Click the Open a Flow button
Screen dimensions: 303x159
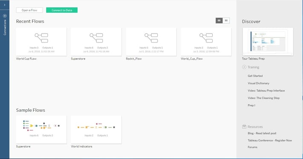(x=29, y=10)
